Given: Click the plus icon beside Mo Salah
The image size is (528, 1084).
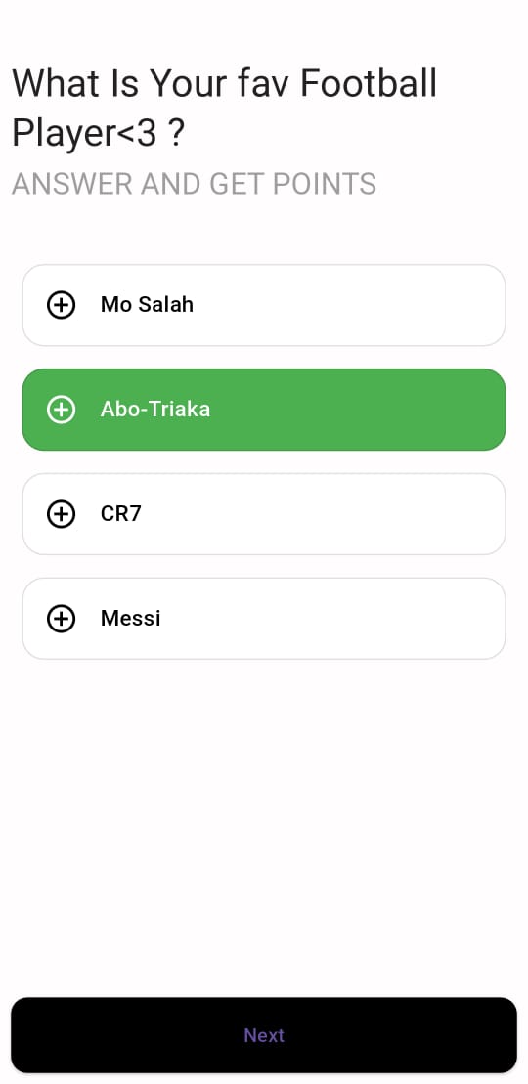Looking at the screenshot, I should point(61,305).
